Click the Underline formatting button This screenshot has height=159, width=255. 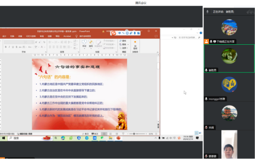pos(13,47)
